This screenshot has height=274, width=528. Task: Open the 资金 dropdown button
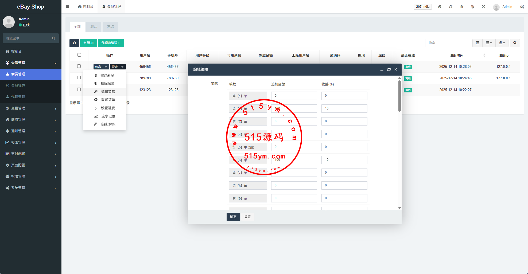pos(118,67)
